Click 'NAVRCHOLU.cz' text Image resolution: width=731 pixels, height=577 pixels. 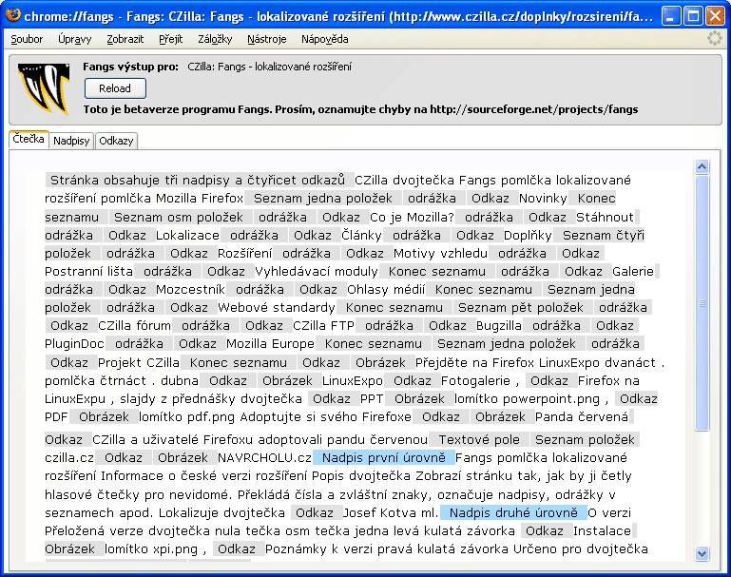(264, 458)
